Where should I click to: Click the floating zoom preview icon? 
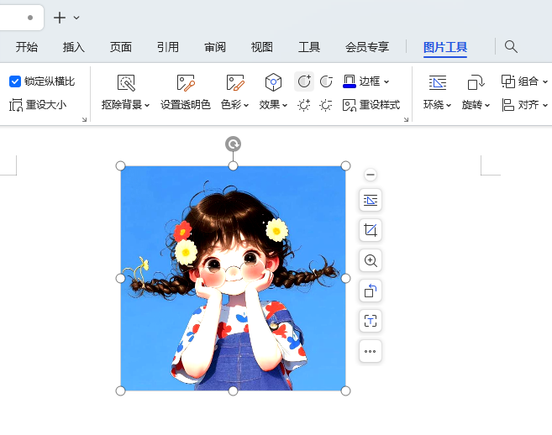click(371, 260)
